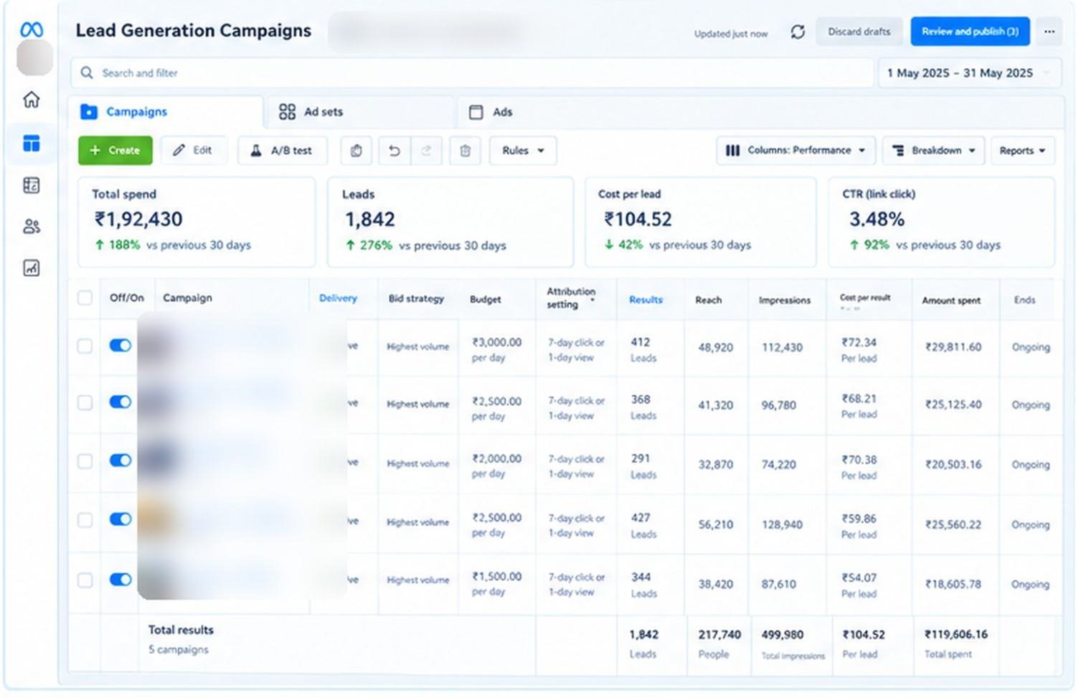Check the box for the ₹3,000.00 per day campaign
The image size is (1076, 698).
pos(85,346)
